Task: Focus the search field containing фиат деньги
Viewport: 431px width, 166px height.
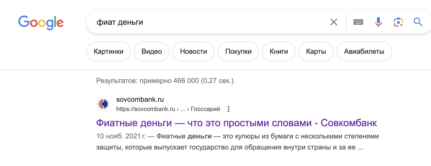Action: [x=208, y=22]
